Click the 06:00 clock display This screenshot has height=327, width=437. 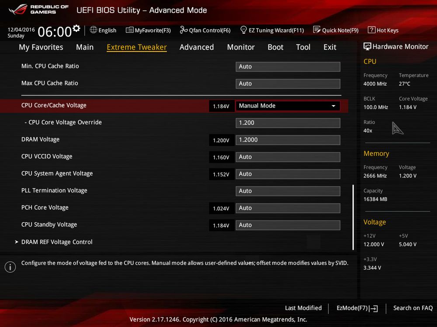tap(55, 32)
